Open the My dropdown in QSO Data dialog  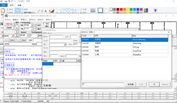click(x=65, y=44)
